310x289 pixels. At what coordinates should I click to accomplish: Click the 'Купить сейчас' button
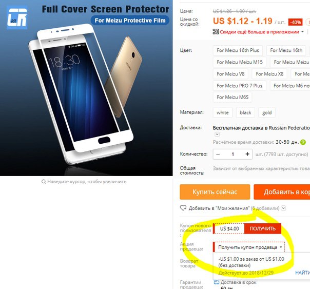tap(215, 192)
